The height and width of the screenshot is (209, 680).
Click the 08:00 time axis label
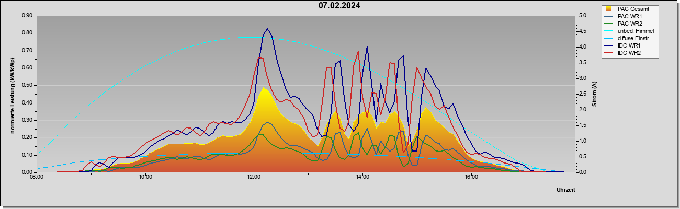tap(37, 177)
